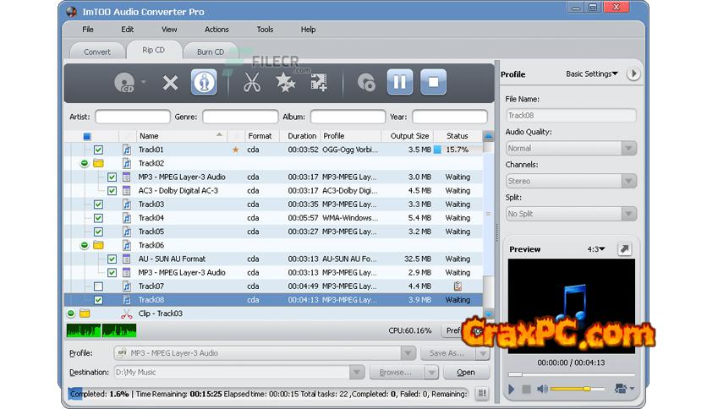Click the Artist input field
The width and height of the screenshot is (707, 409).
click(132, 117)
